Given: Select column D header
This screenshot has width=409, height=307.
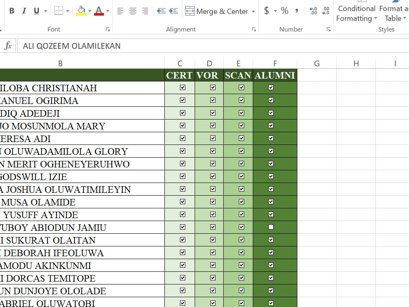Looking at the screenshot, I should pyautogui.click(x=209, y=63).
